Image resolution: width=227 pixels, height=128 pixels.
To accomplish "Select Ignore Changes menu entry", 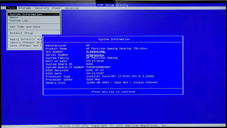I will 26,42.
